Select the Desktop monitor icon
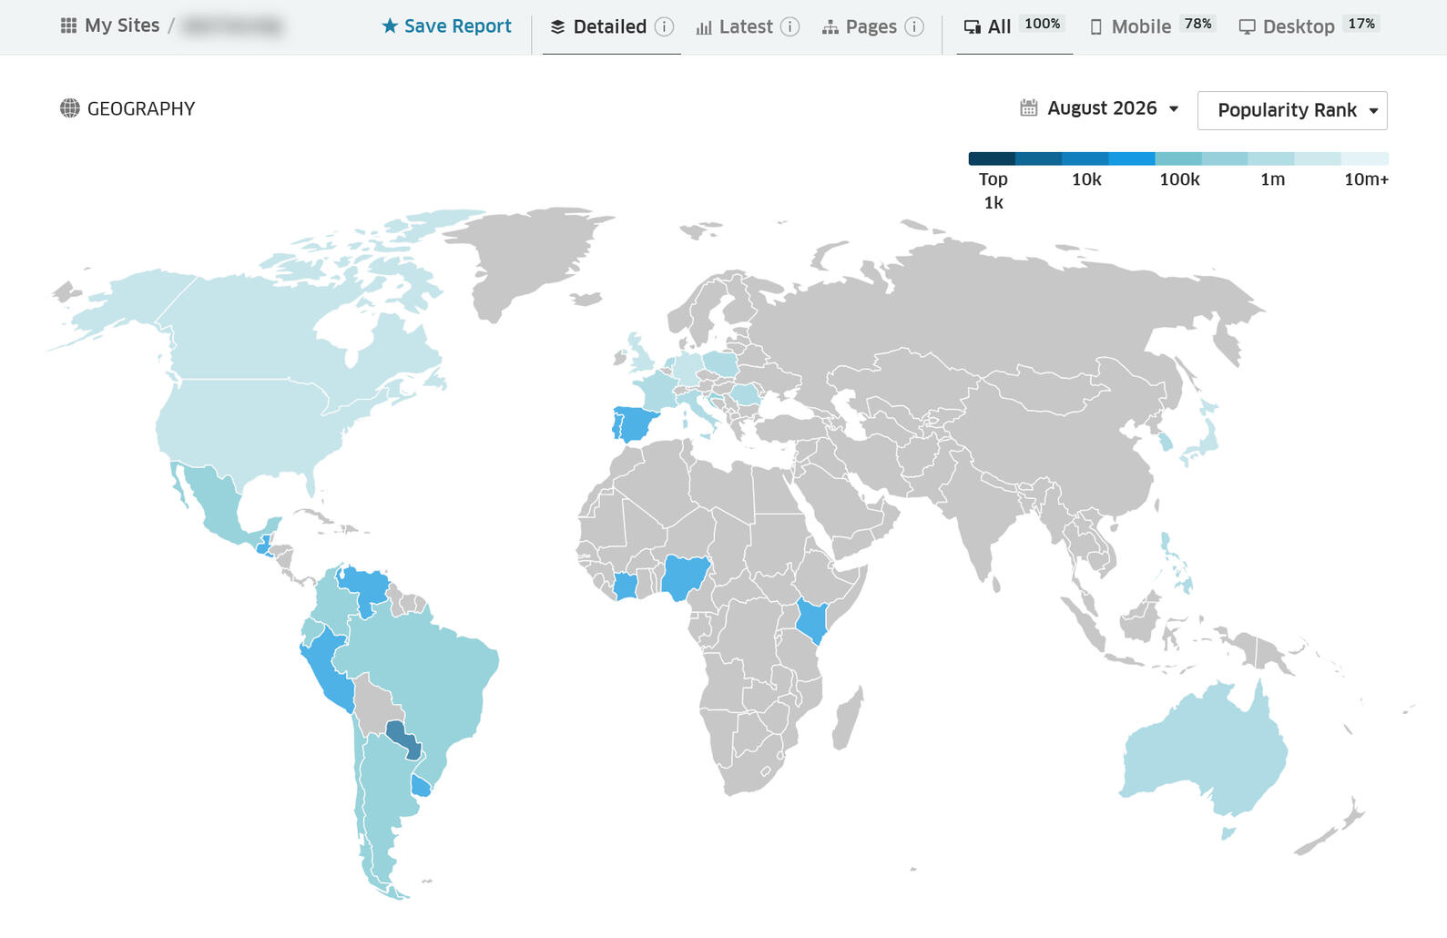1447x938 pixels. click(x=1248, y=26)
